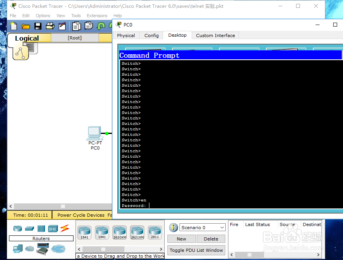Click Power Cycle Devices button
The height and width of the screenshot is (260, 343).
81,215
